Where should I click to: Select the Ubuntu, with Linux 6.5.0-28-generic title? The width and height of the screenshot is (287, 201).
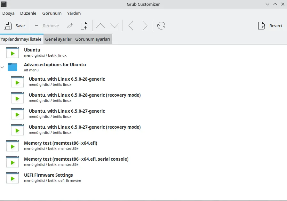point(67,79)
